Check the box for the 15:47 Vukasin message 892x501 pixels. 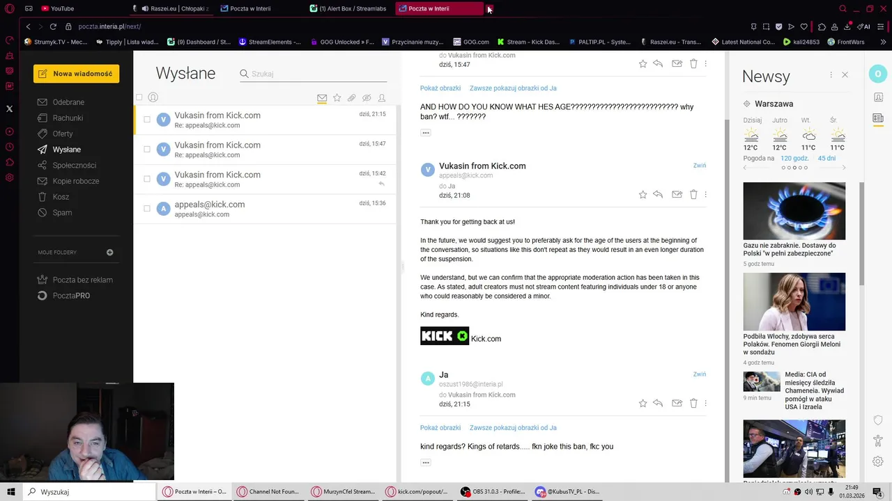[147, 149]
